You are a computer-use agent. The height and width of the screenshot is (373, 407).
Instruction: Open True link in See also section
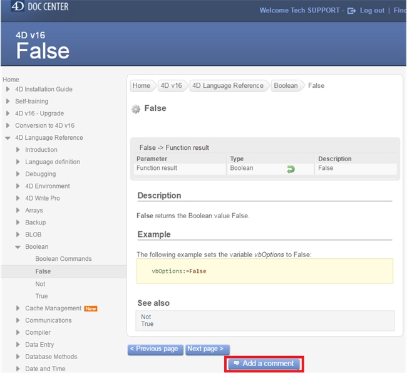tap(147, 324)
